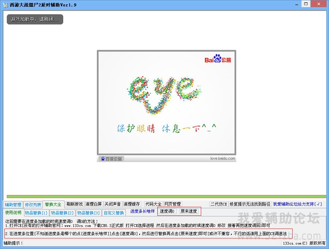Close the 西游大战僵尸2 辅助 window
This screenshot has height=249, width=329.
click(318, 4)
